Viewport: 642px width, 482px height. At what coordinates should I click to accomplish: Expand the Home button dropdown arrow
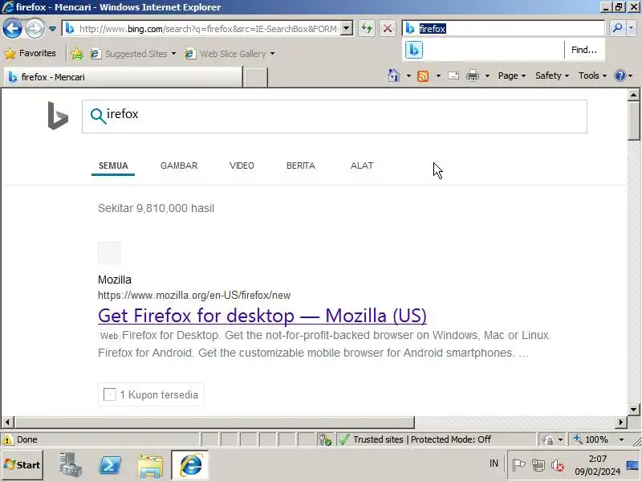[x=408, y=76]
